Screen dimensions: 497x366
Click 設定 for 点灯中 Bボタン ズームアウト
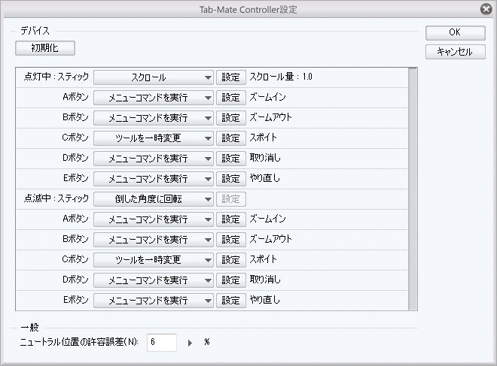(231, 118)
